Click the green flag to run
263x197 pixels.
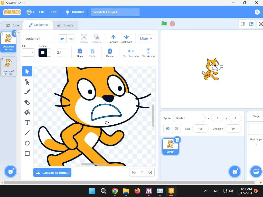click(164, 24)
